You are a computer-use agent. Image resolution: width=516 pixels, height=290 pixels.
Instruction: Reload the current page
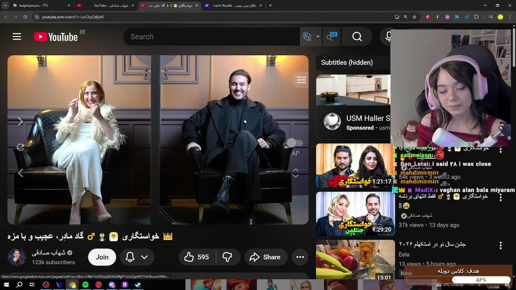click(x=25, y=17)
